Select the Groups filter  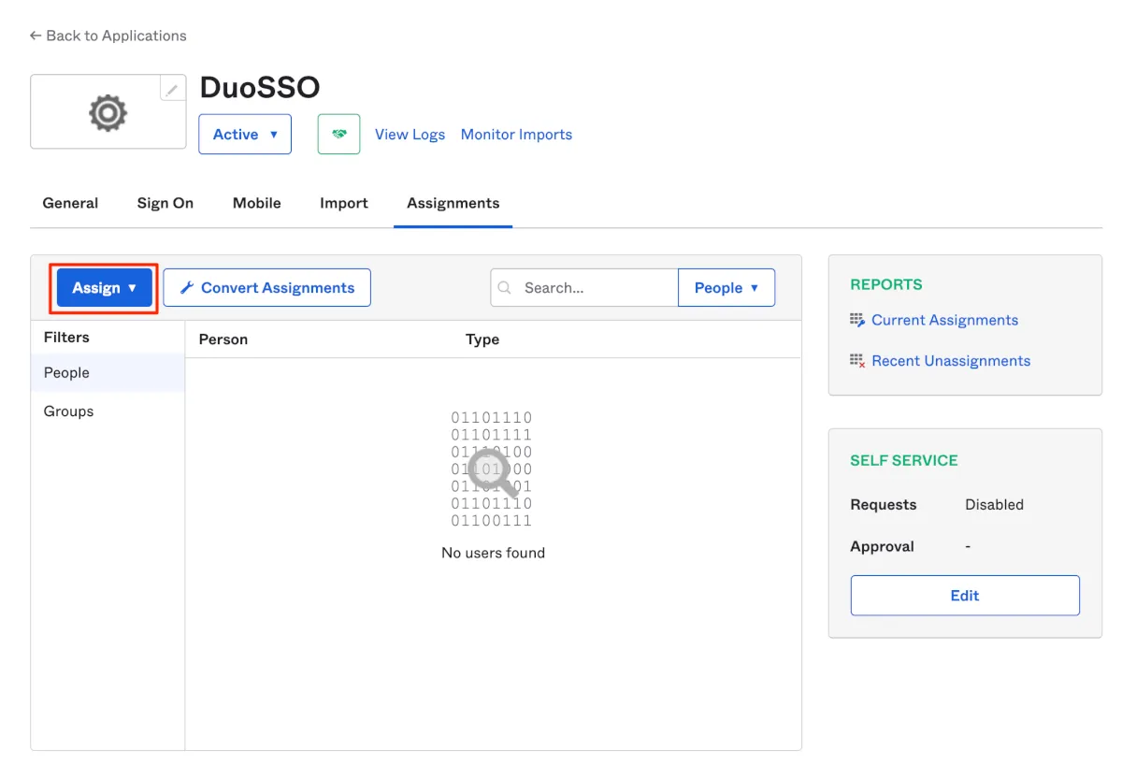[x=69, y=411]
